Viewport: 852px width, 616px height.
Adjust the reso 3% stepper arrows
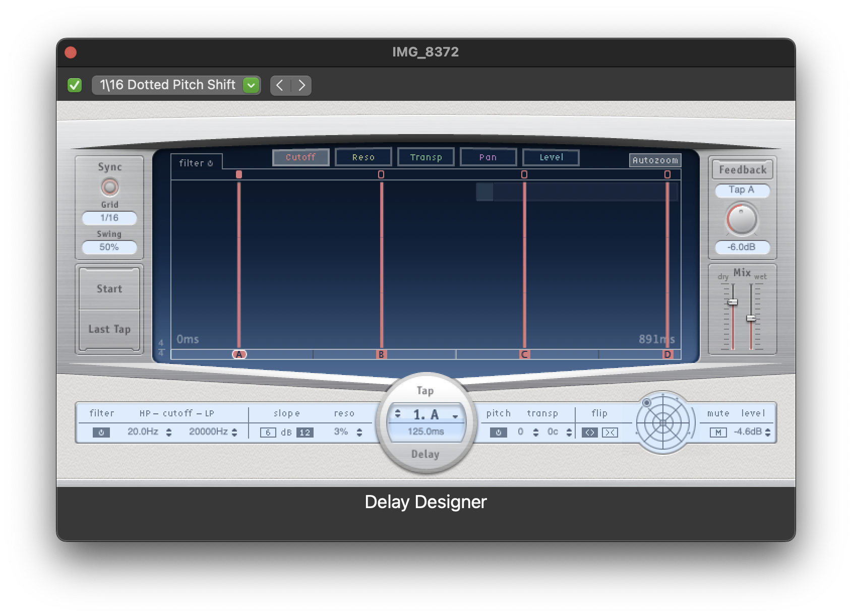click(359, 433)
